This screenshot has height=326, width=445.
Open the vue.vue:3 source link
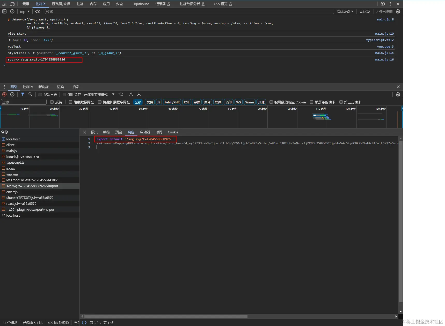pyautogui.click(x=385, y=47)
